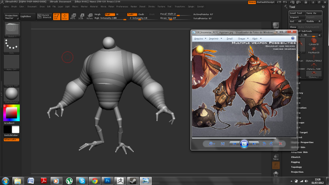Screen dimensions: 329x185
Task: Select the Cylinder3D tool thumbnail
Action: pos(314,42)
